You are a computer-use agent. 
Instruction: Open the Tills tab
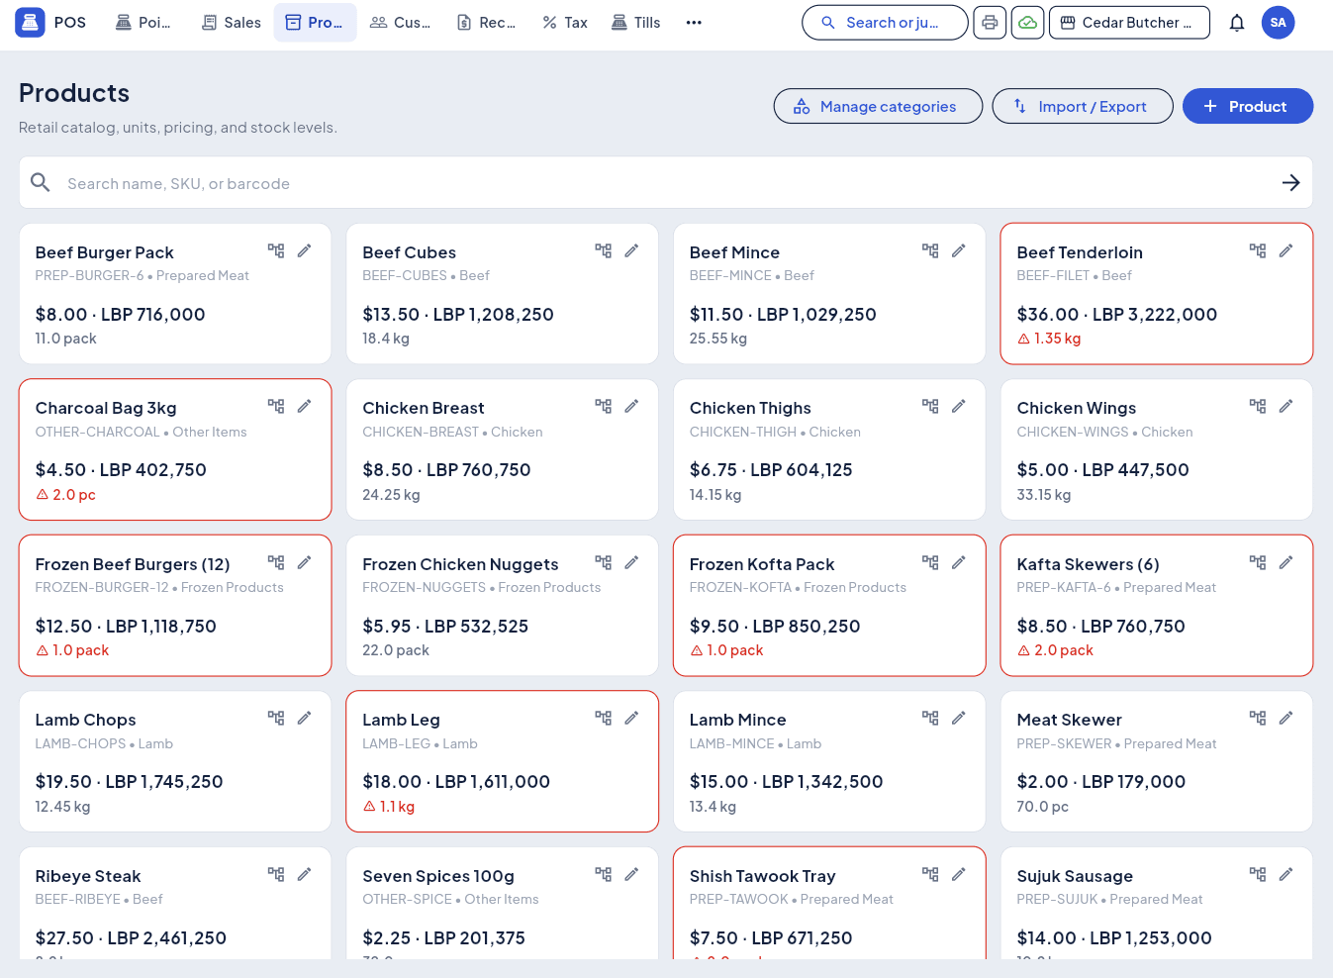[635, 22]
